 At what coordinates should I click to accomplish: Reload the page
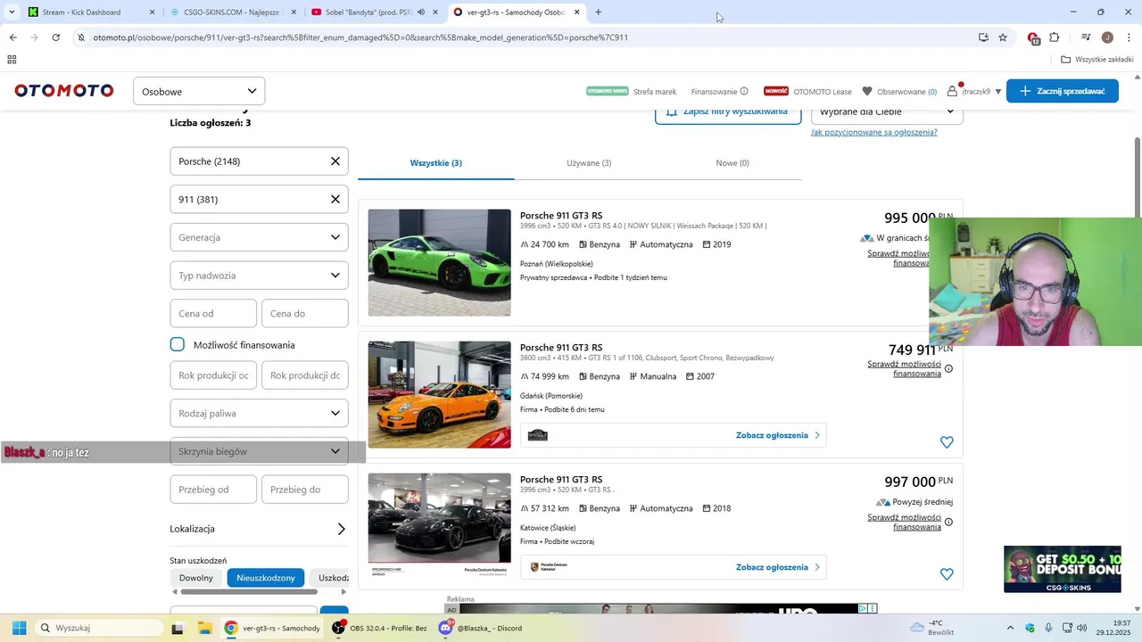click(x=55, y=37)
